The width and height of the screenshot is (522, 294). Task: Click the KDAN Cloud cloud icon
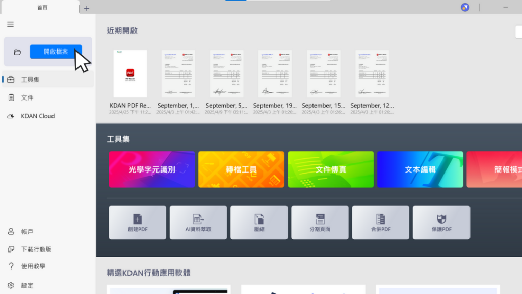coord(11,116)
